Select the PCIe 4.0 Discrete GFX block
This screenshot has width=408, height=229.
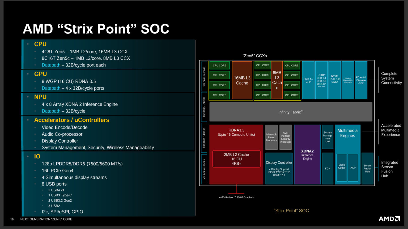361,80
